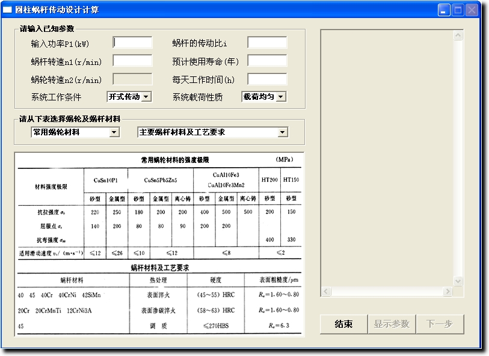Viewport: 489px width, 356px height.
Task: Click the HT150 column header
Action: (x=291, y=180)
